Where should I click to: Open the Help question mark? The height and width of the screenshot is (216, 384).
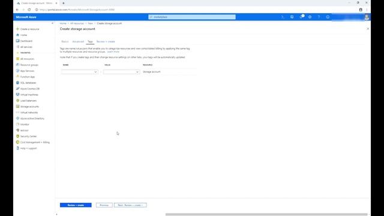tap(319, 17)
